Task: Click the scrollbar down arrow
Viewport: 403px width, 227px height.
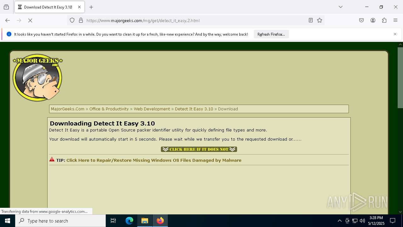Action: coord(400,212)
